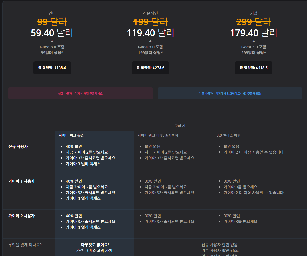The image size is (307, 256).
Task: Click the 가이아 2 사용자 row header
Action: (x=21, y=216)
